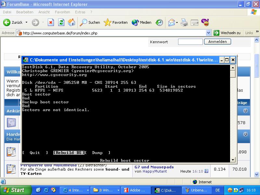Jump to last post arrow icon
Viewport: 260px width, 195px height.
pyautogui.click(x=206, y=171)
